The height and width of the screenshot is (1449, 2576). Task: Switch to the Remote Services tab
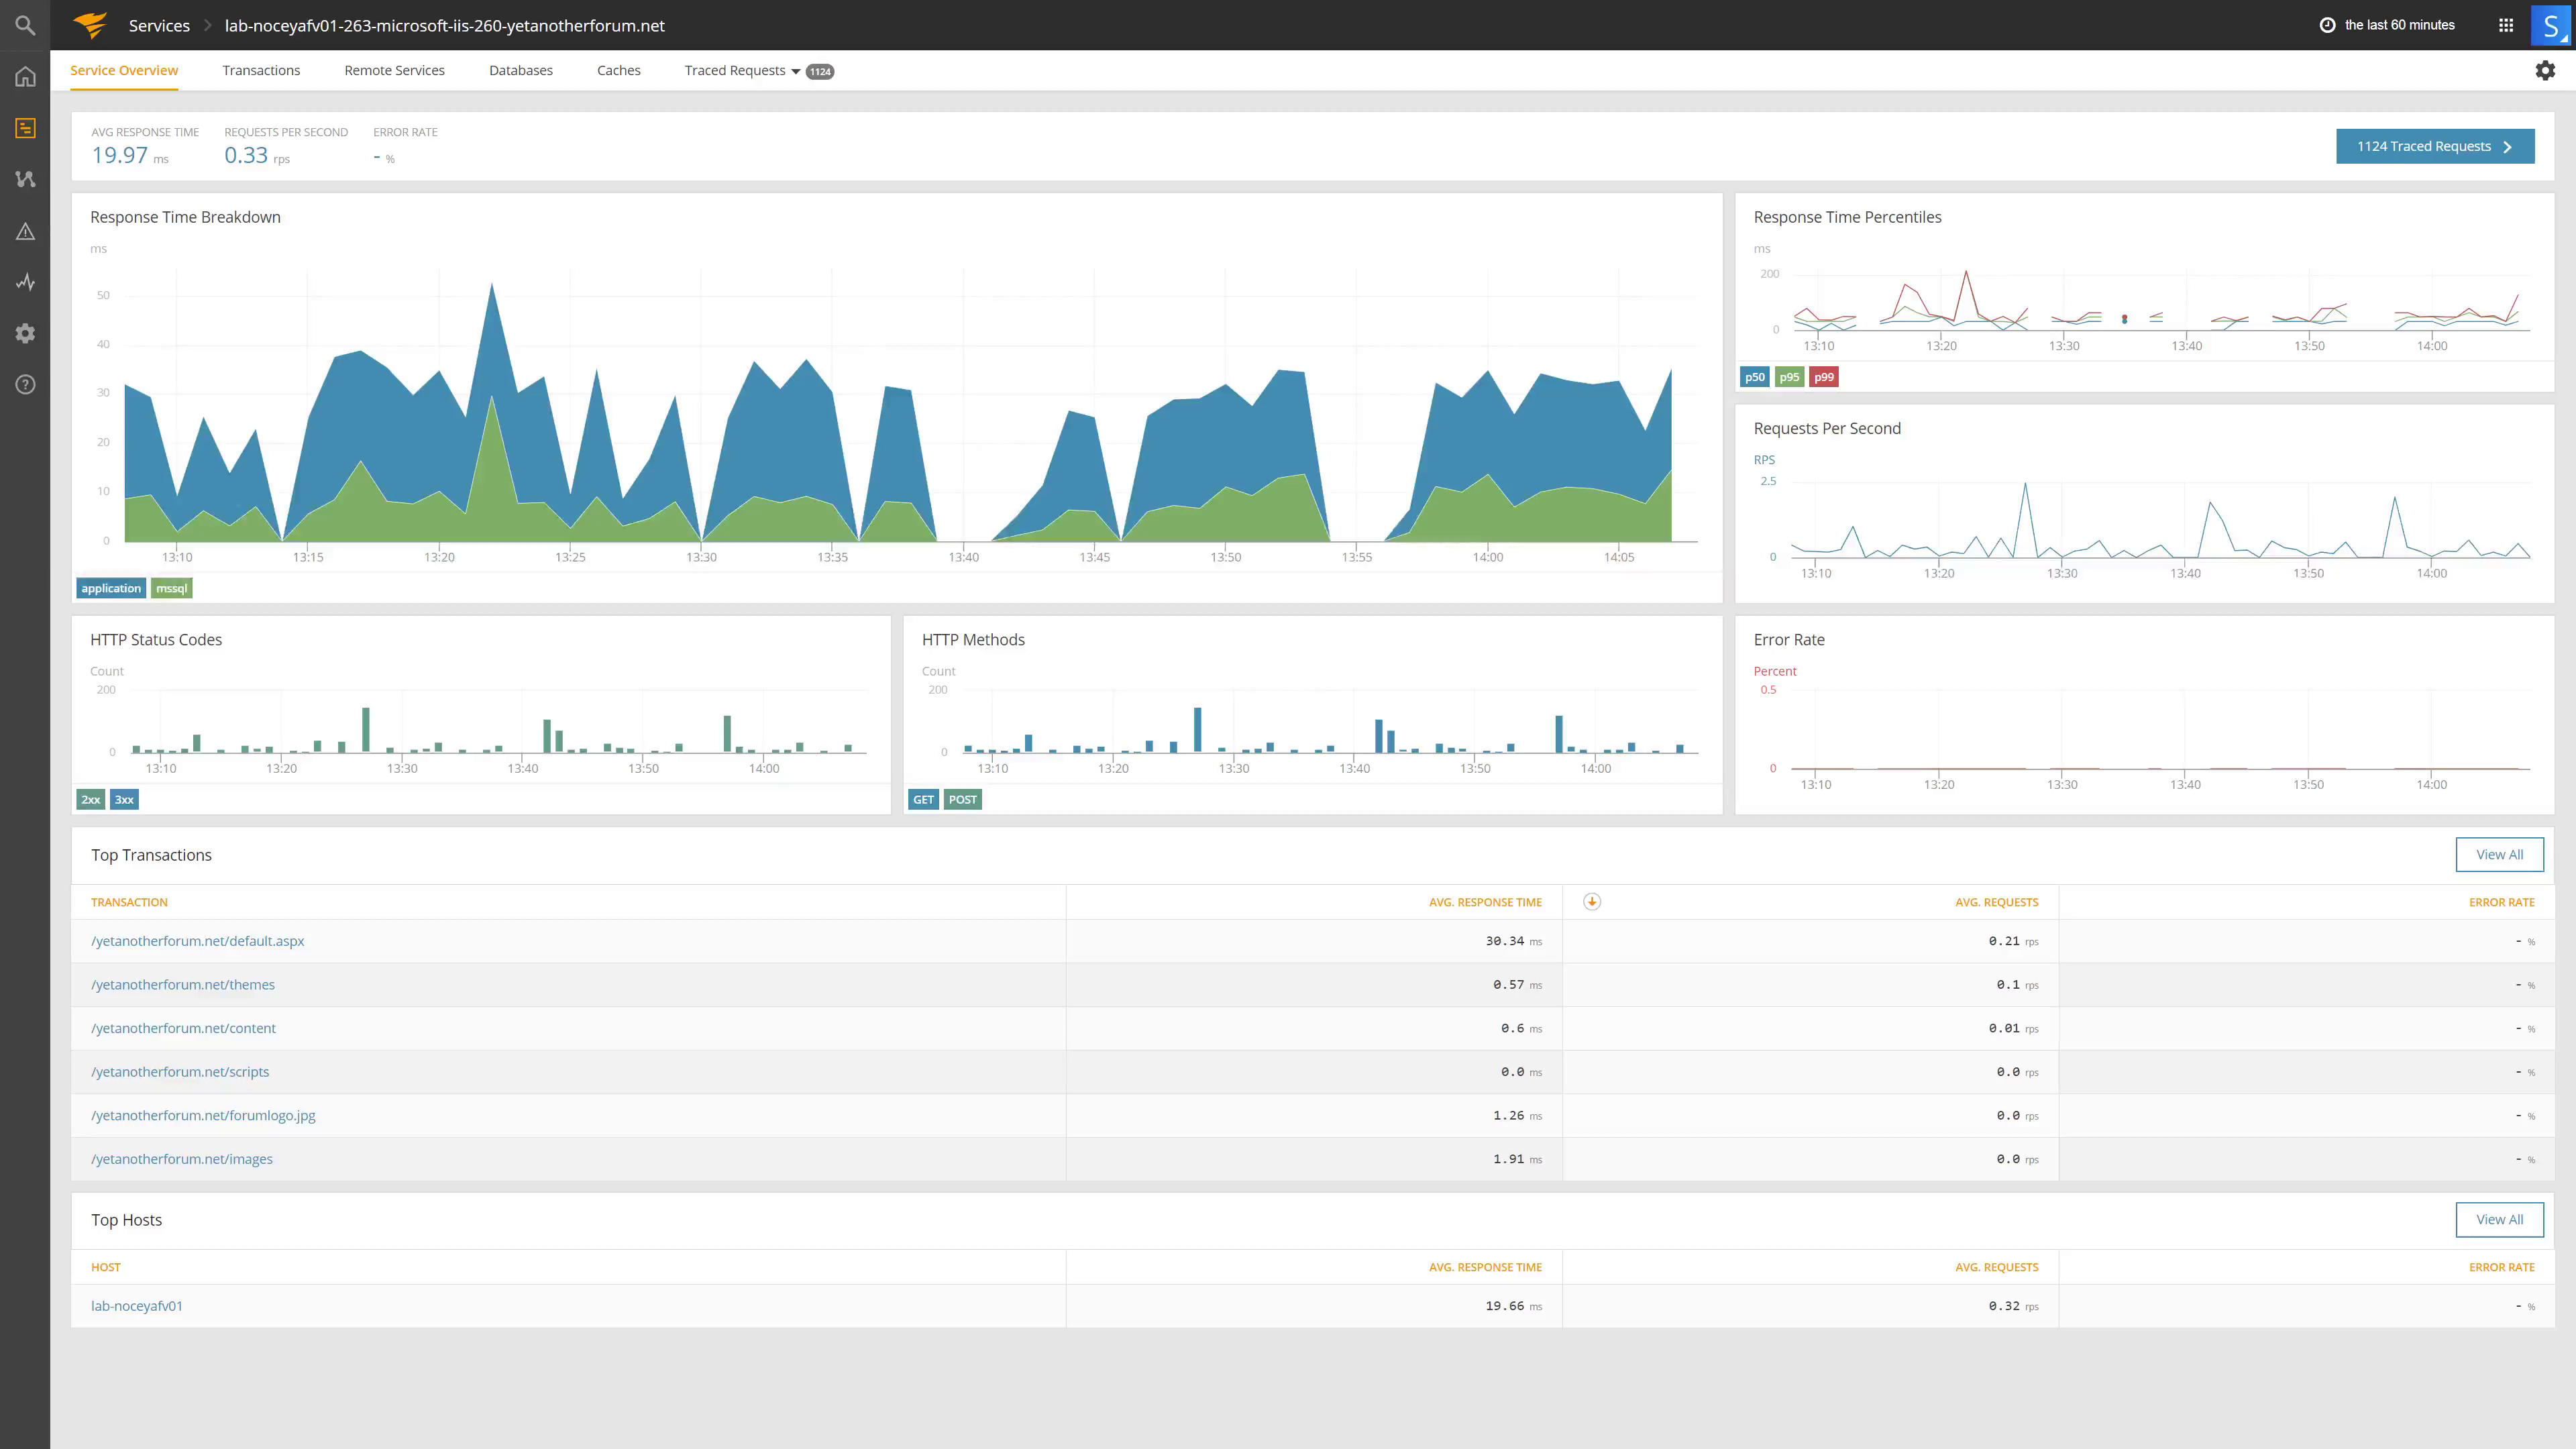[x=394, y=70]
